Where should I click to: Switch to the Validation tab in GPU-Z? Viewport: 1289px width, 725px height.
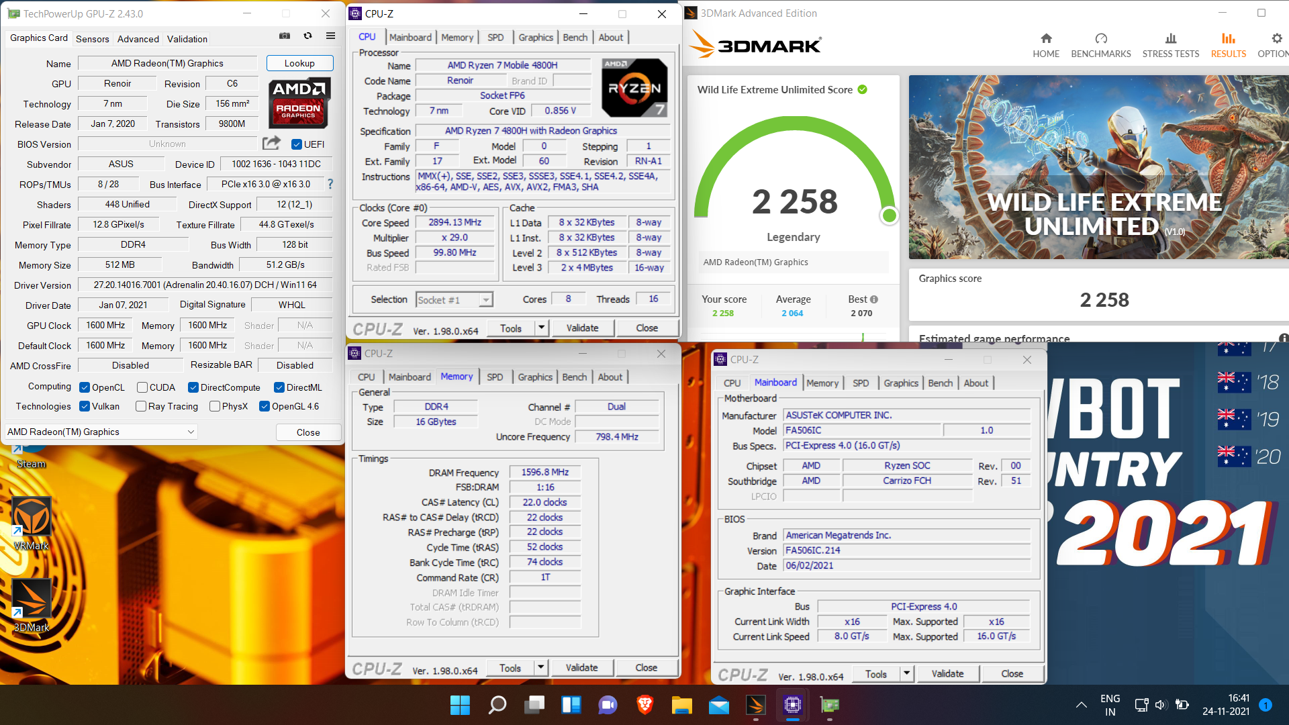[x=187, y=39]
